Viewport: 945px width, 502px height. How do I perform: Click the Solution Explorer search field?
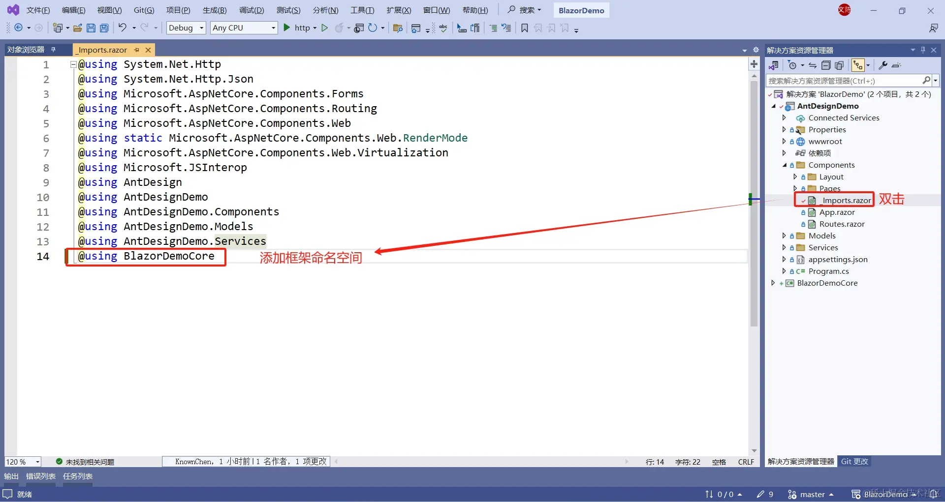pos(845,81)
